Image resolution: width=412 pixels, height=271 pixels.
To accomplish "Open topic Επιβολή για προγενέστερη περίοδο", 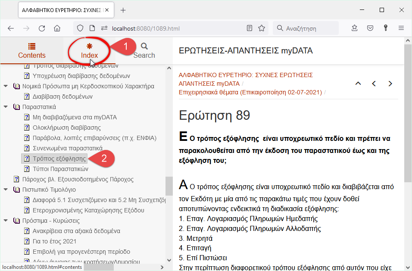I will (x=81, y=252).
